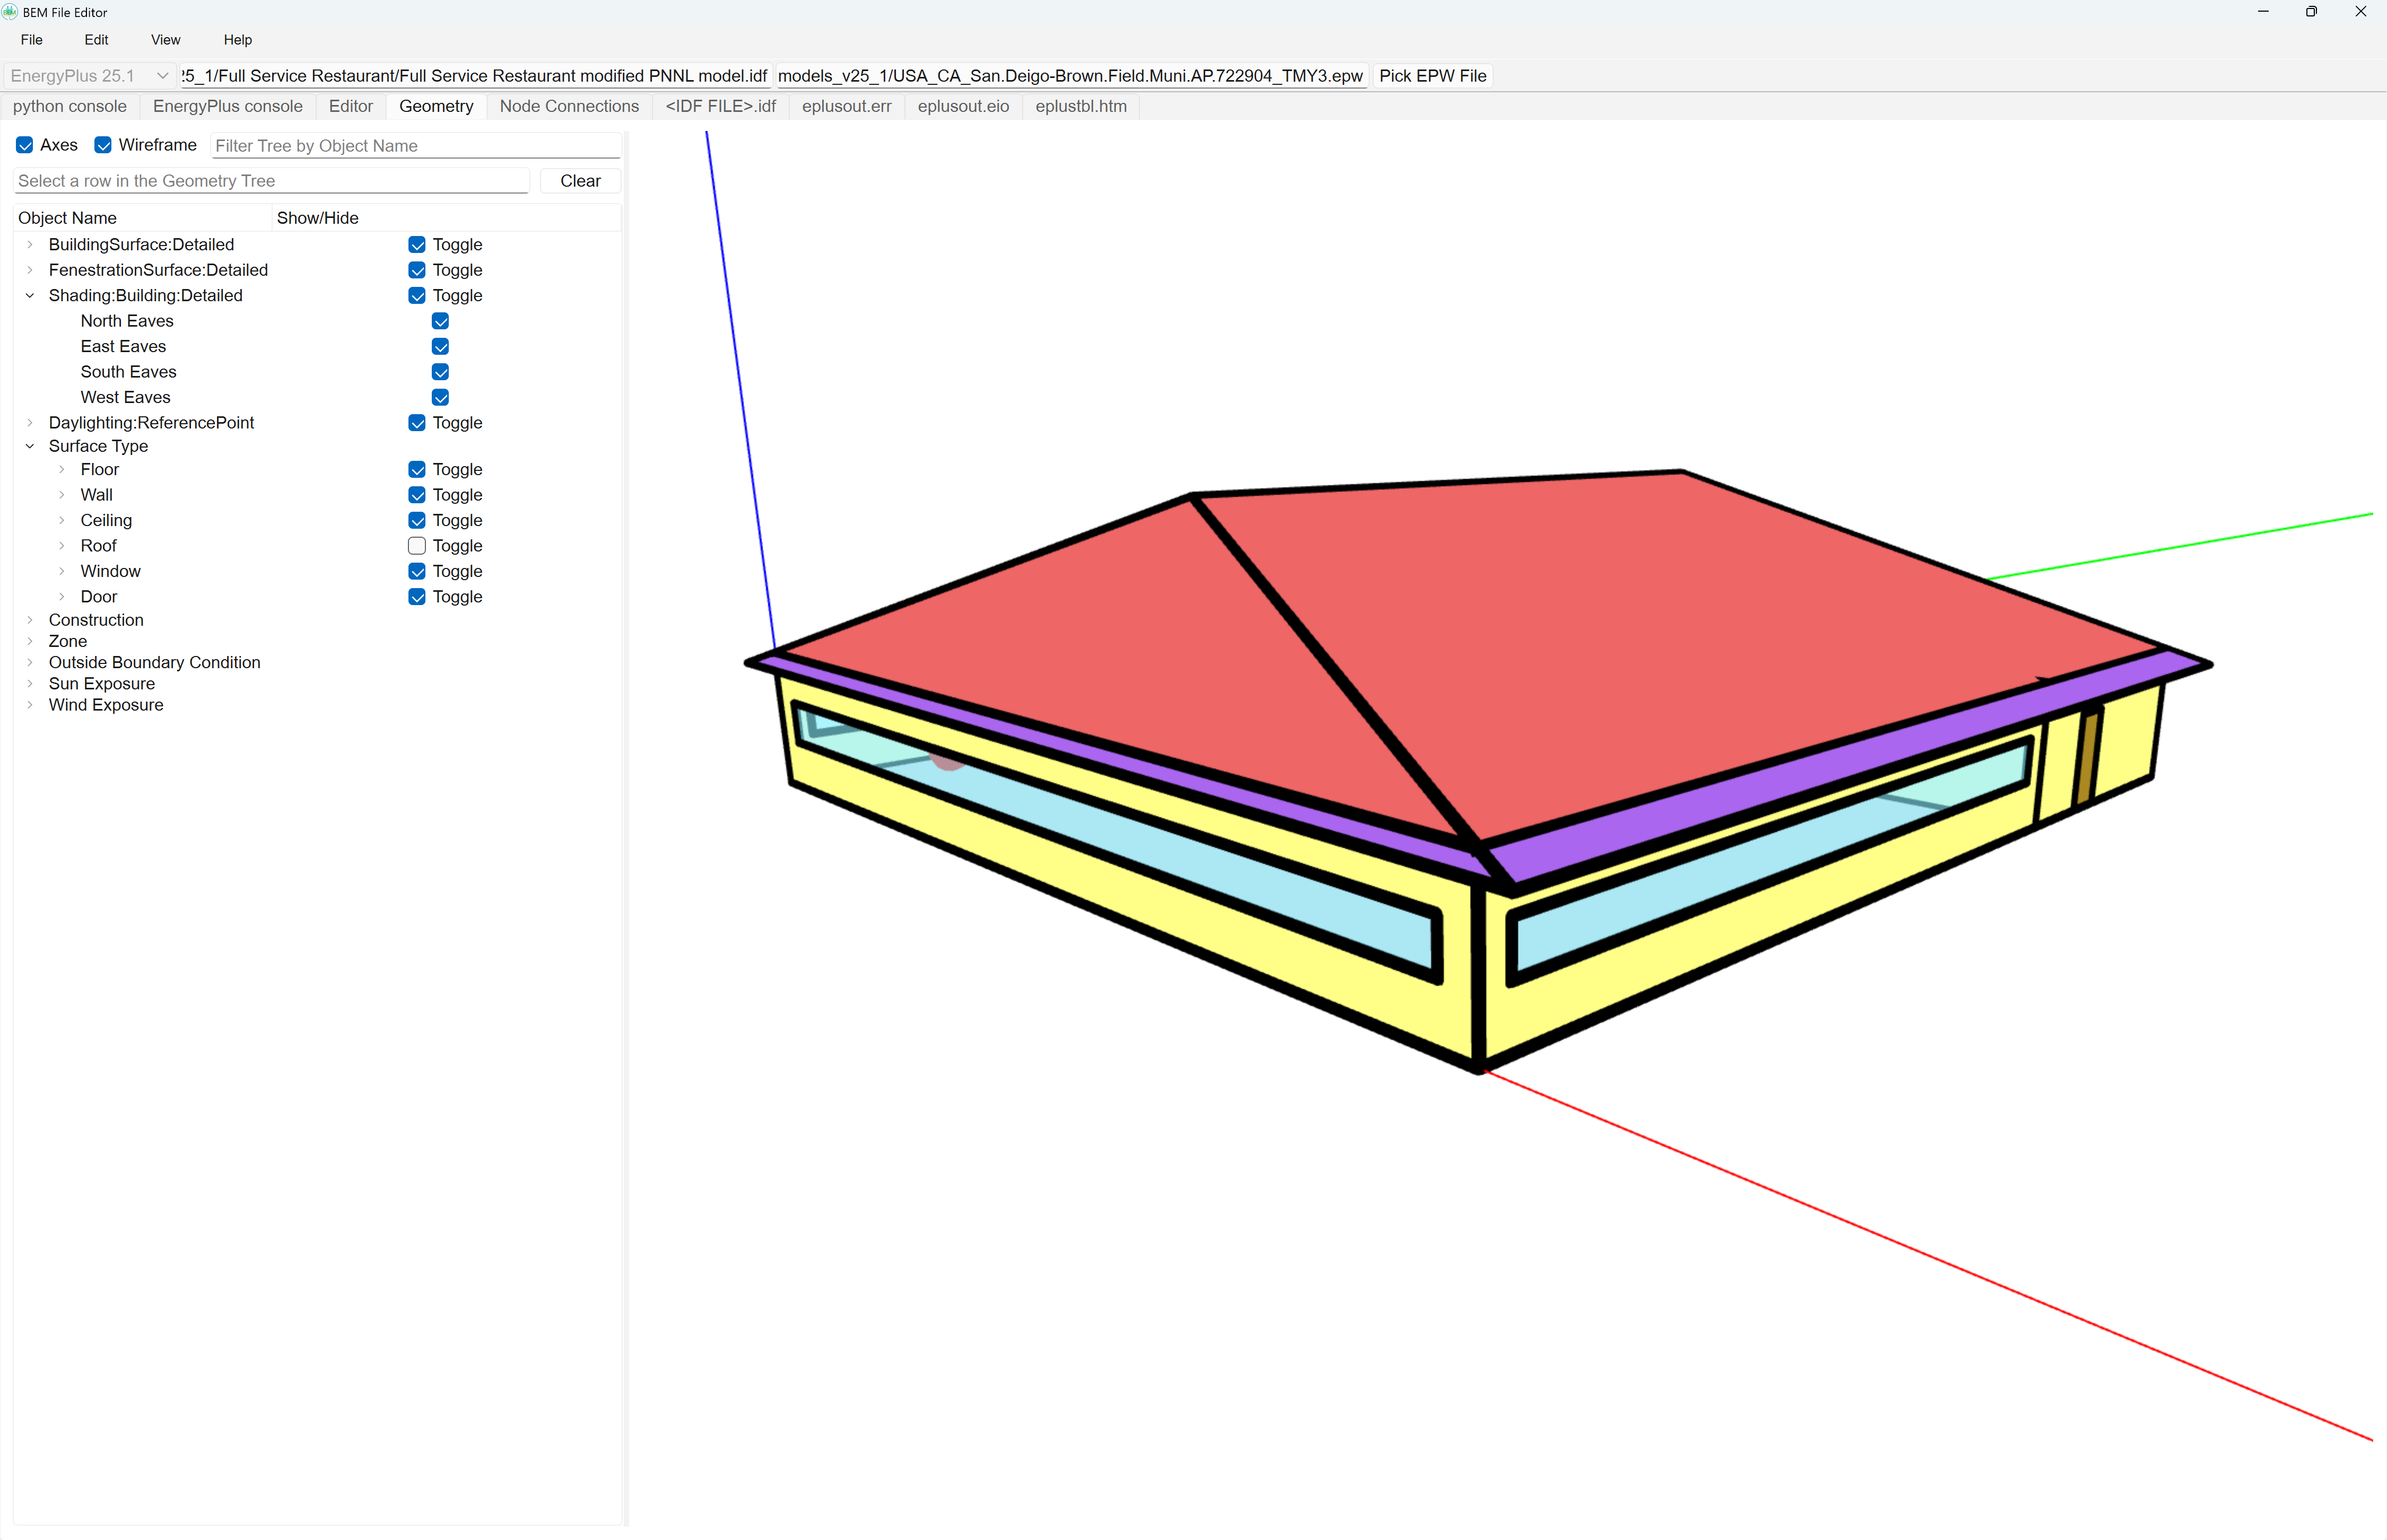Toggle the Wireframe checkbox
The height and width of the screenshot is (1540, 2387).
(103, 145)
